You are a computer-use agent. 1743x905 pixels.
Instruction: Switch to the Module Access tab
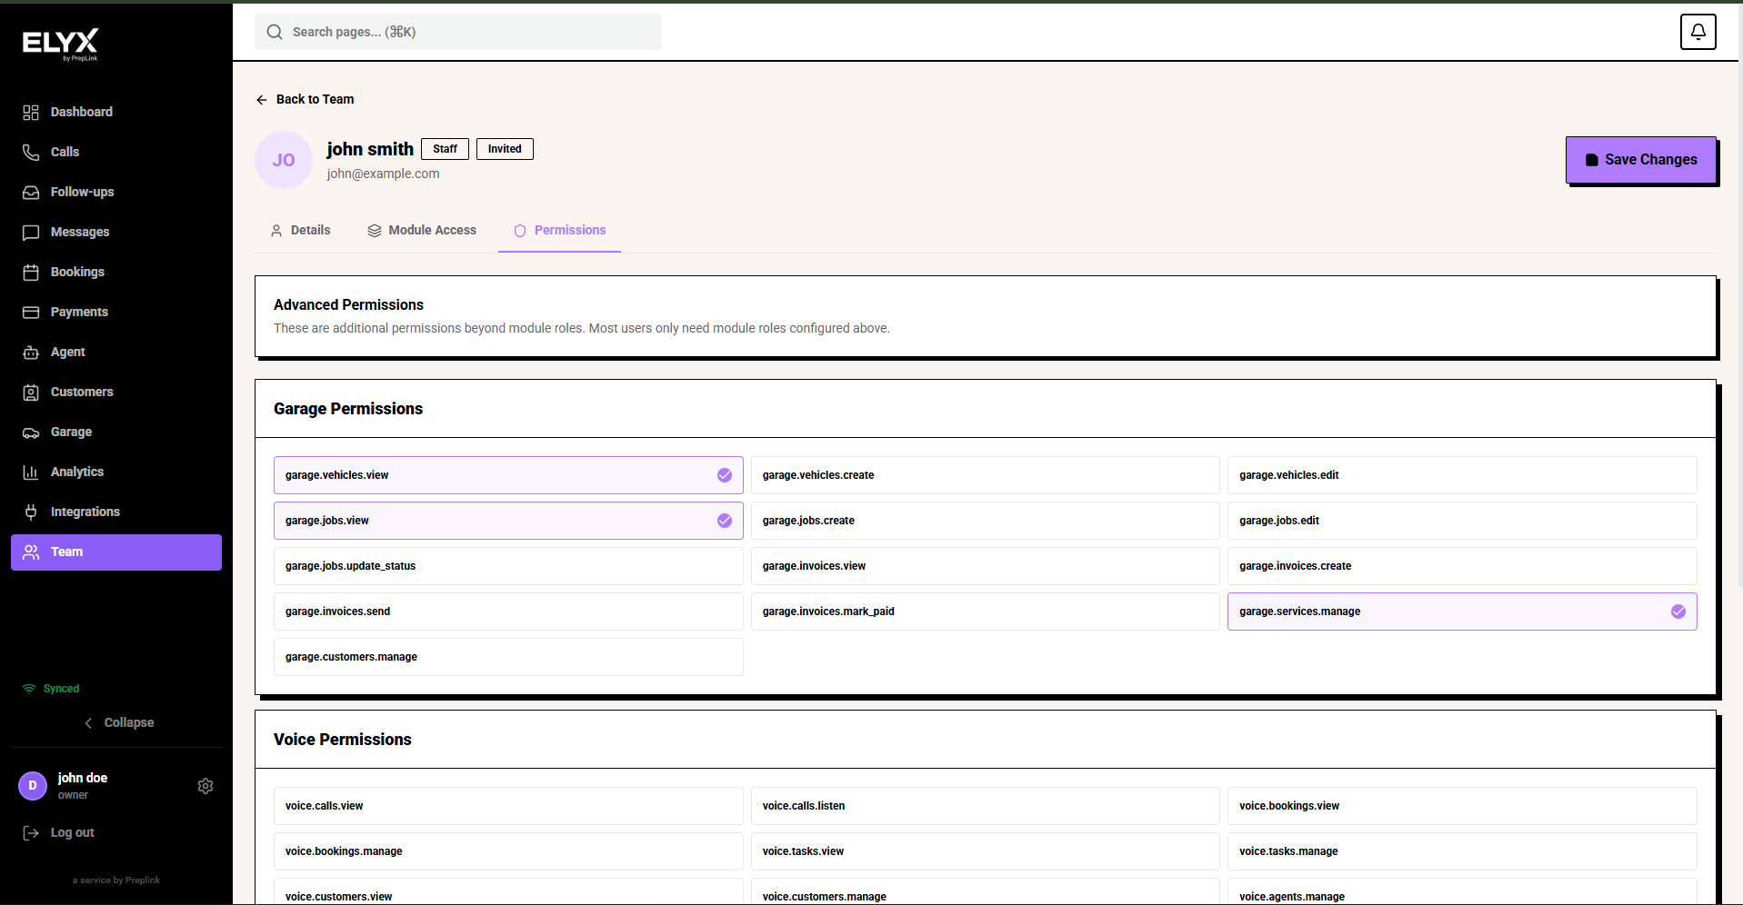(x=422, y=231)
